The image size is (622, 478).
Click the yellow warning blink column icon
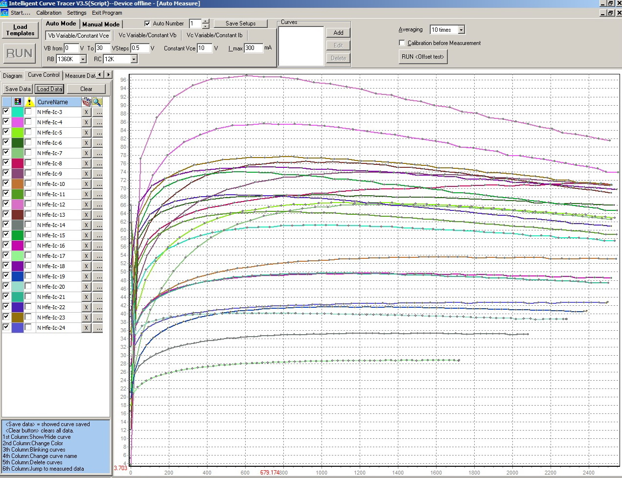pos(29,102)
